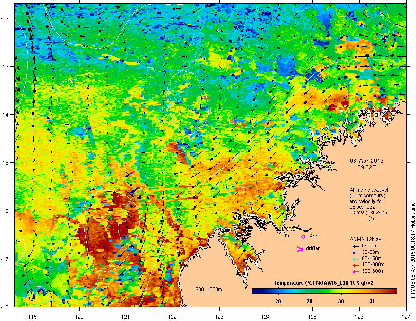Click the temperature color bar near 30
This screenshot has height=321, width=416.
click(341, 291)
